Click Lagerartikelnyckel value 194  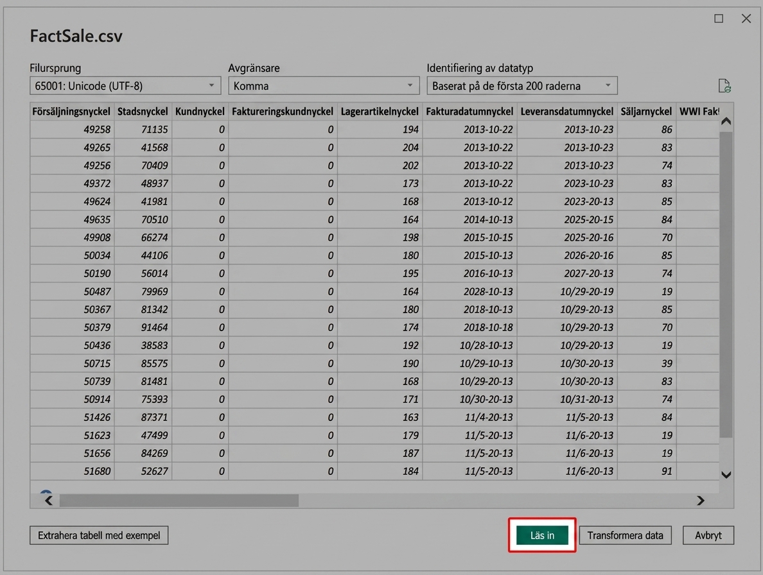point(410,129)
